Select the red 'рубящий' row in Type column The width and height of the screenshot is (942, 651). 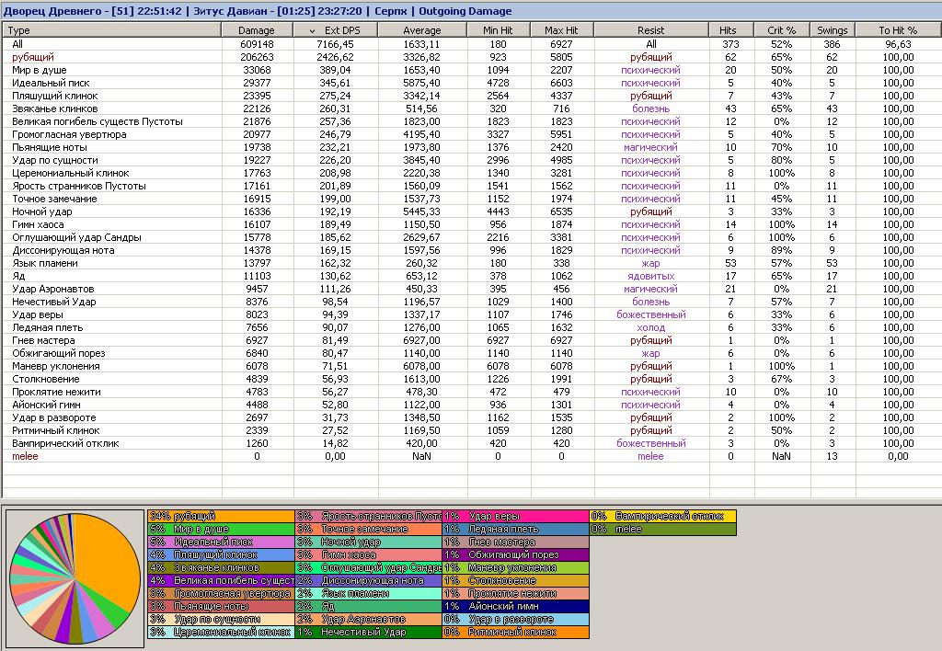pos(33,57)
